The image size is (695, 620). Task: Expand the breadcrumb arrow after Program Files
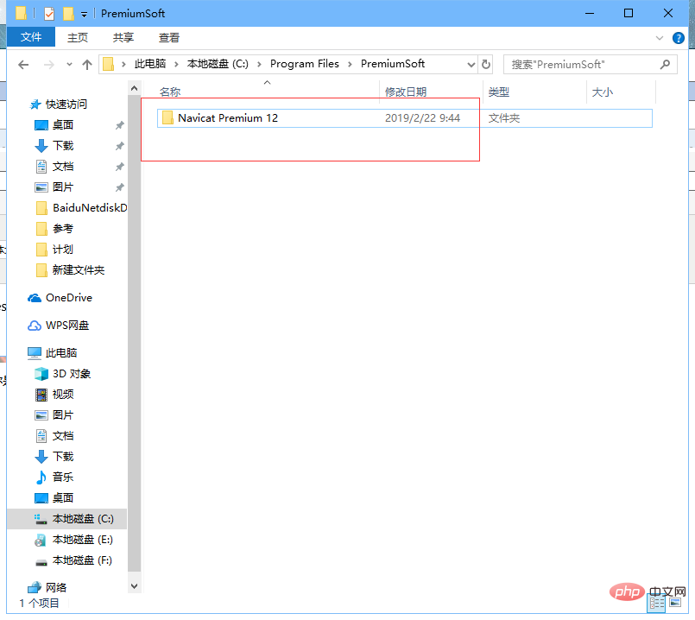point(351,65)
